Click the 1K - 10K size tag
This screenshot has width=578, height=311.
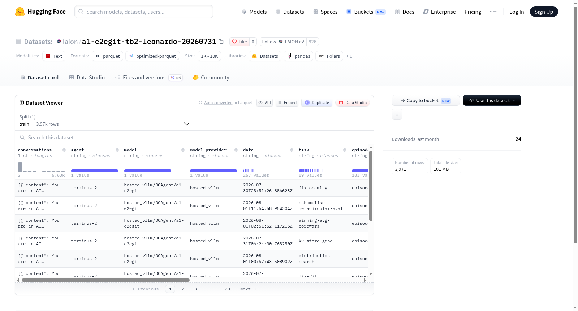coord(209,56)
